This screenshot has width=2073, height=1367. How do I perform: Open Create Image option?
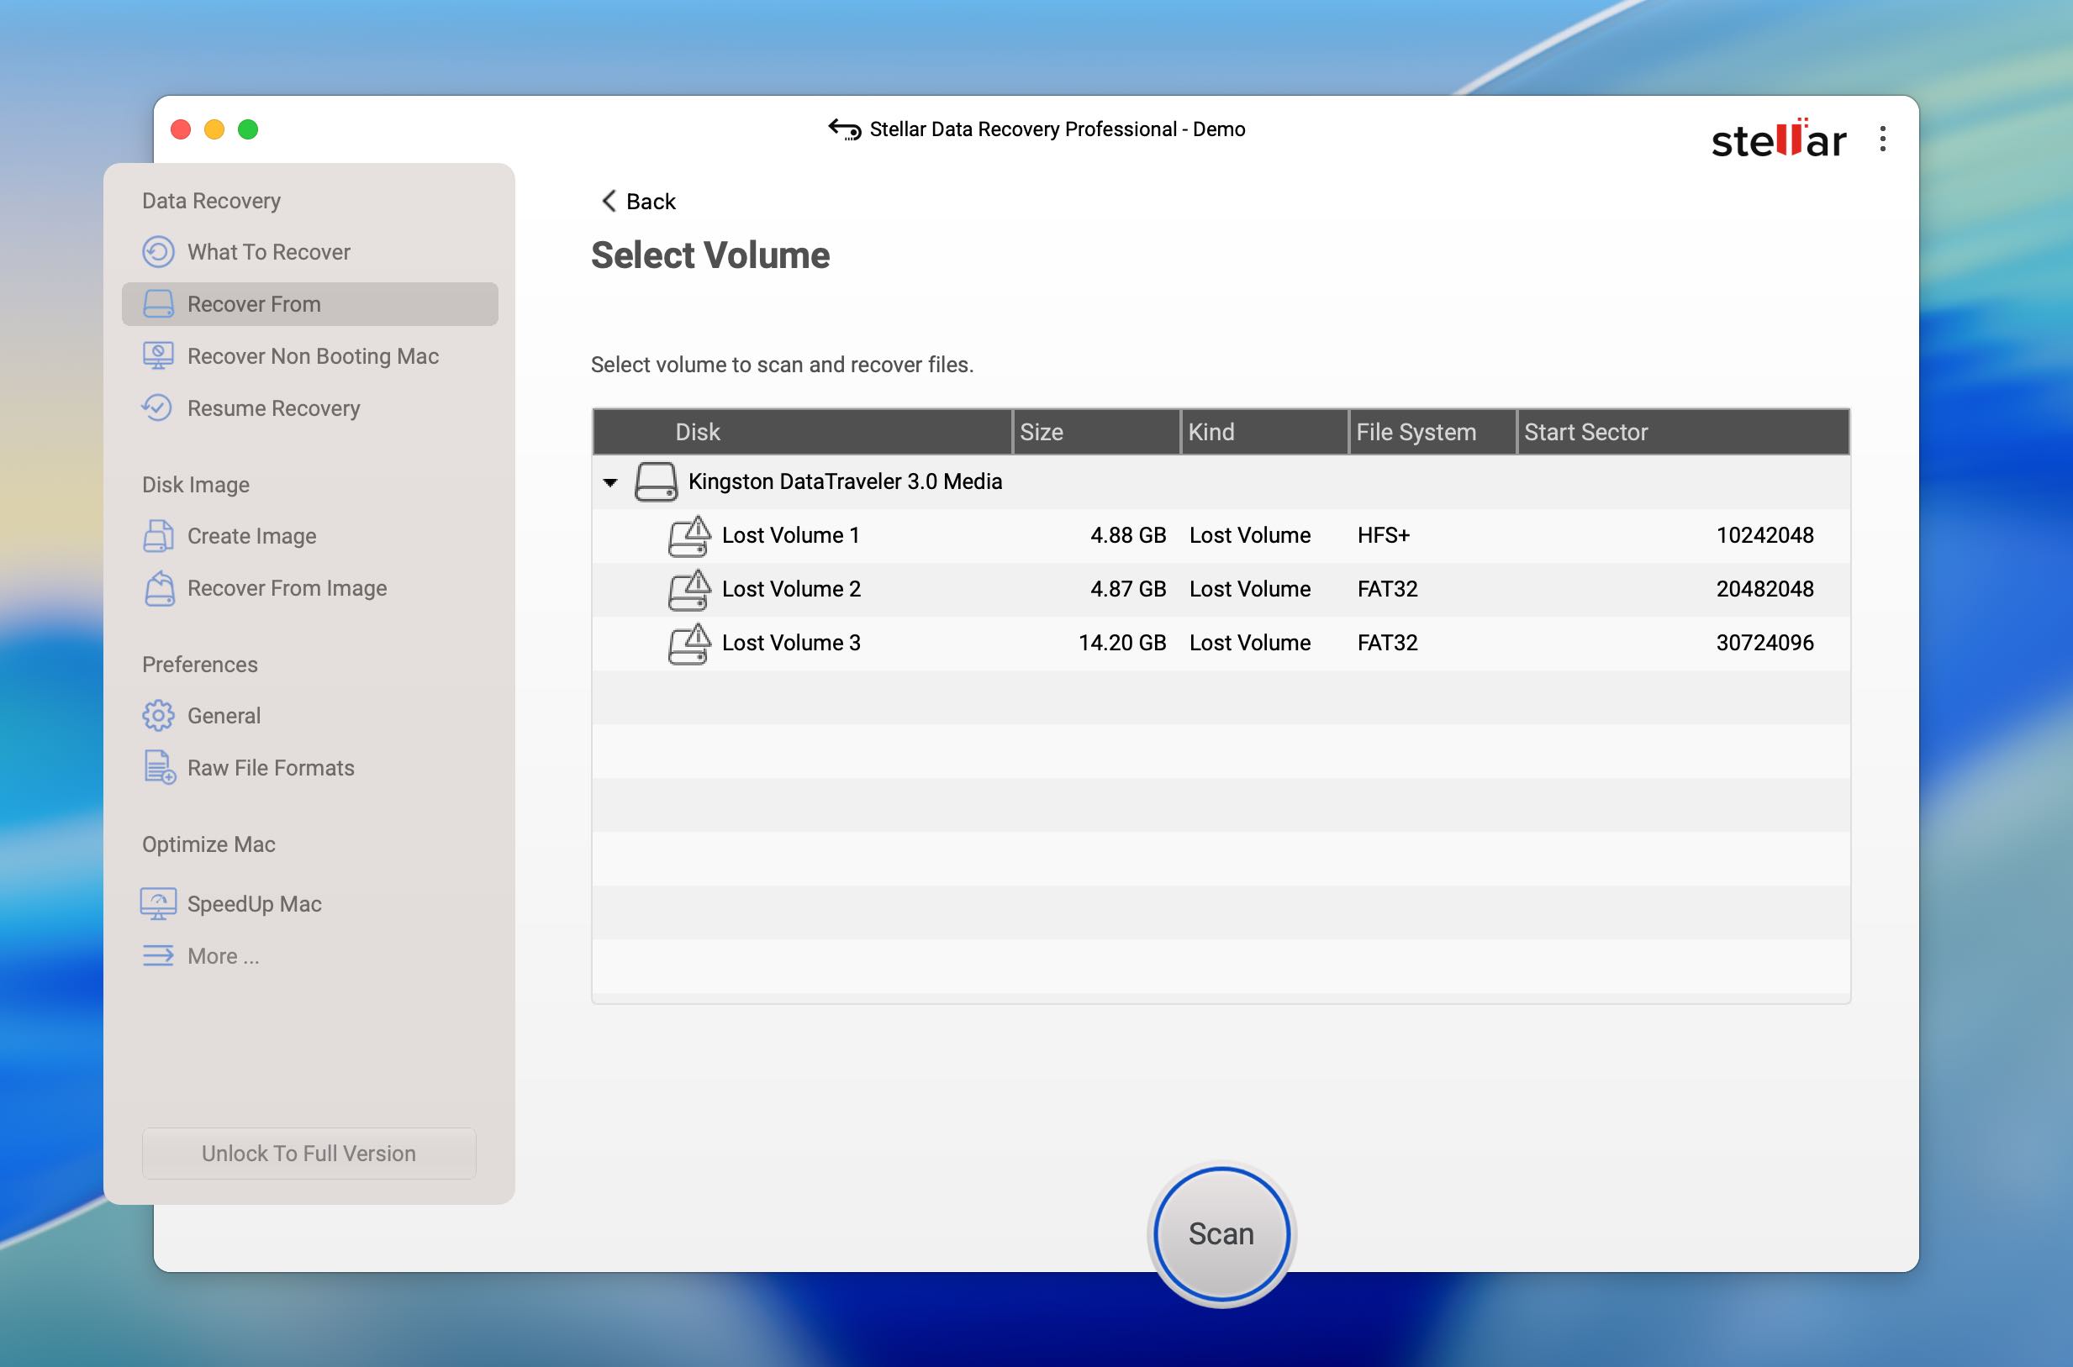[251, 536]
